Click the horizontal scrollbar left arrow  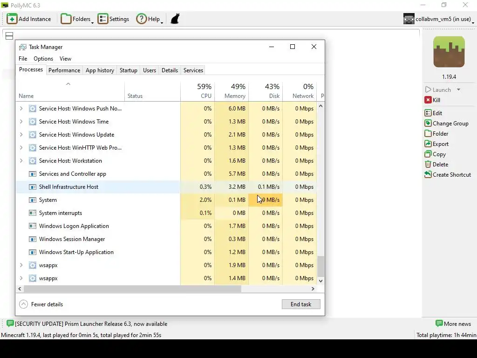point(20,289)
